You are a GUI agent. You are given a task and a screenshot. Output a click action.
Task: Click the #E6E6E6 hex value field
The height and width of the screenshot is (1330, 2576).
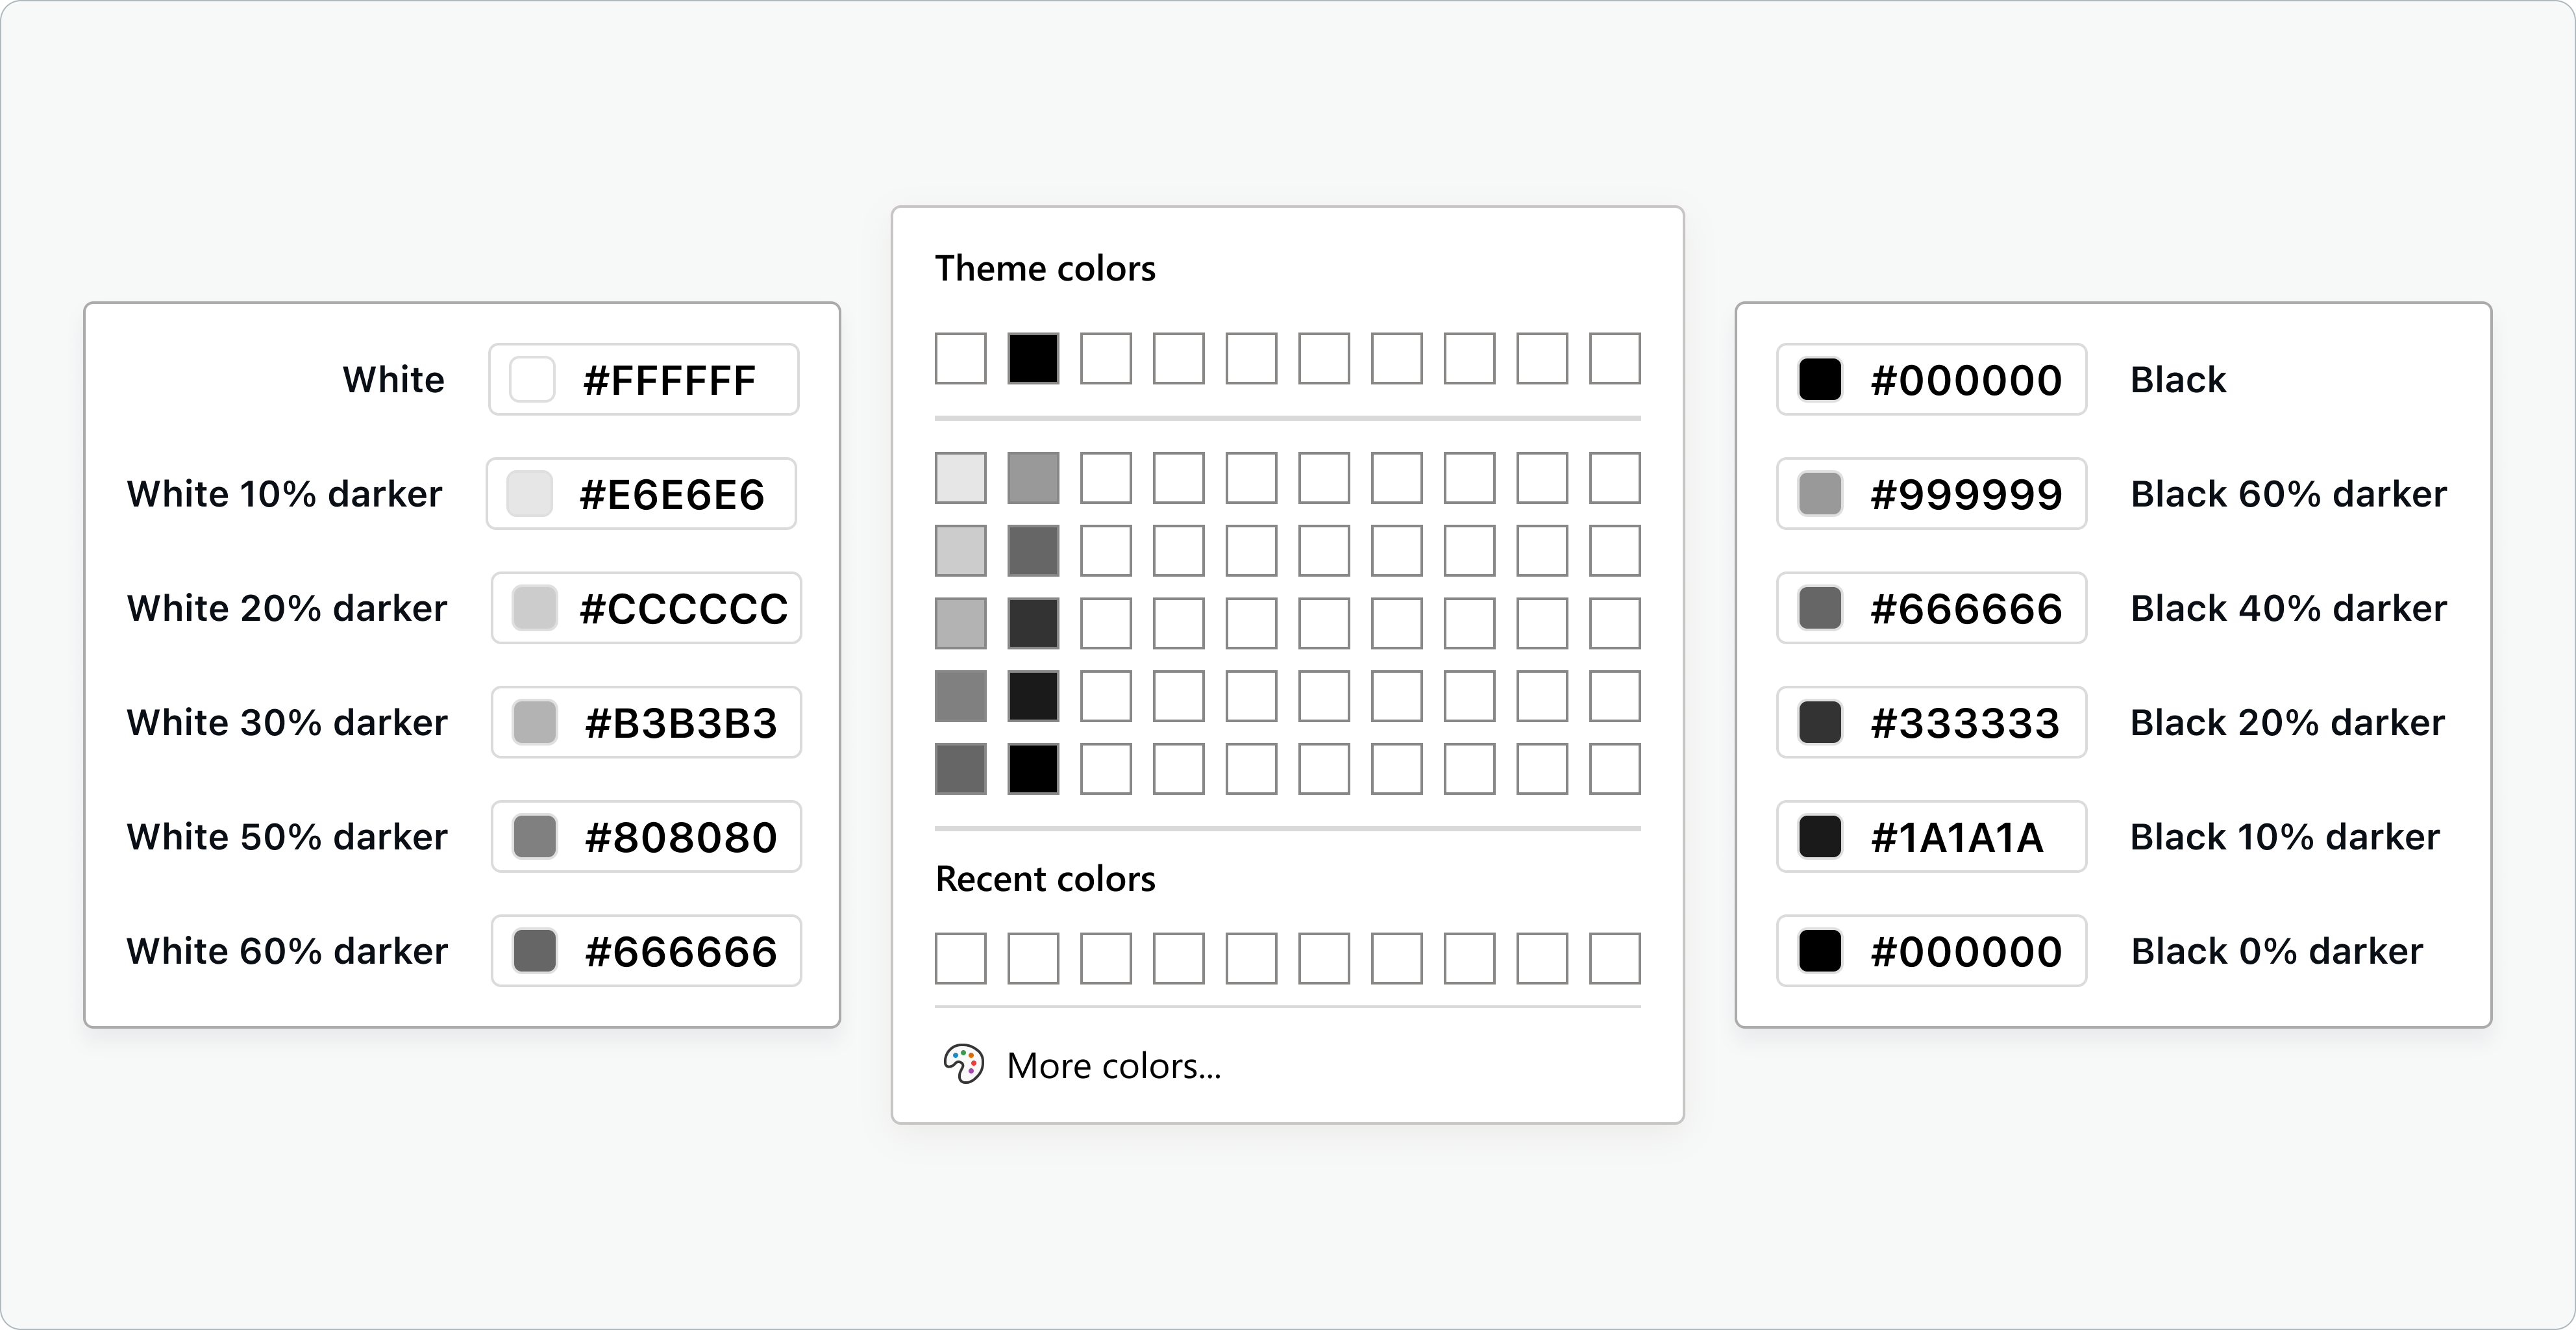(x=641, y=493)
